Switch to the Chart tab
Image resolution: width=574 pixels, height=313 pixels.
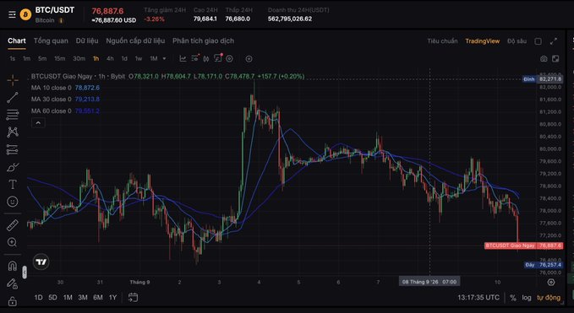17,40
